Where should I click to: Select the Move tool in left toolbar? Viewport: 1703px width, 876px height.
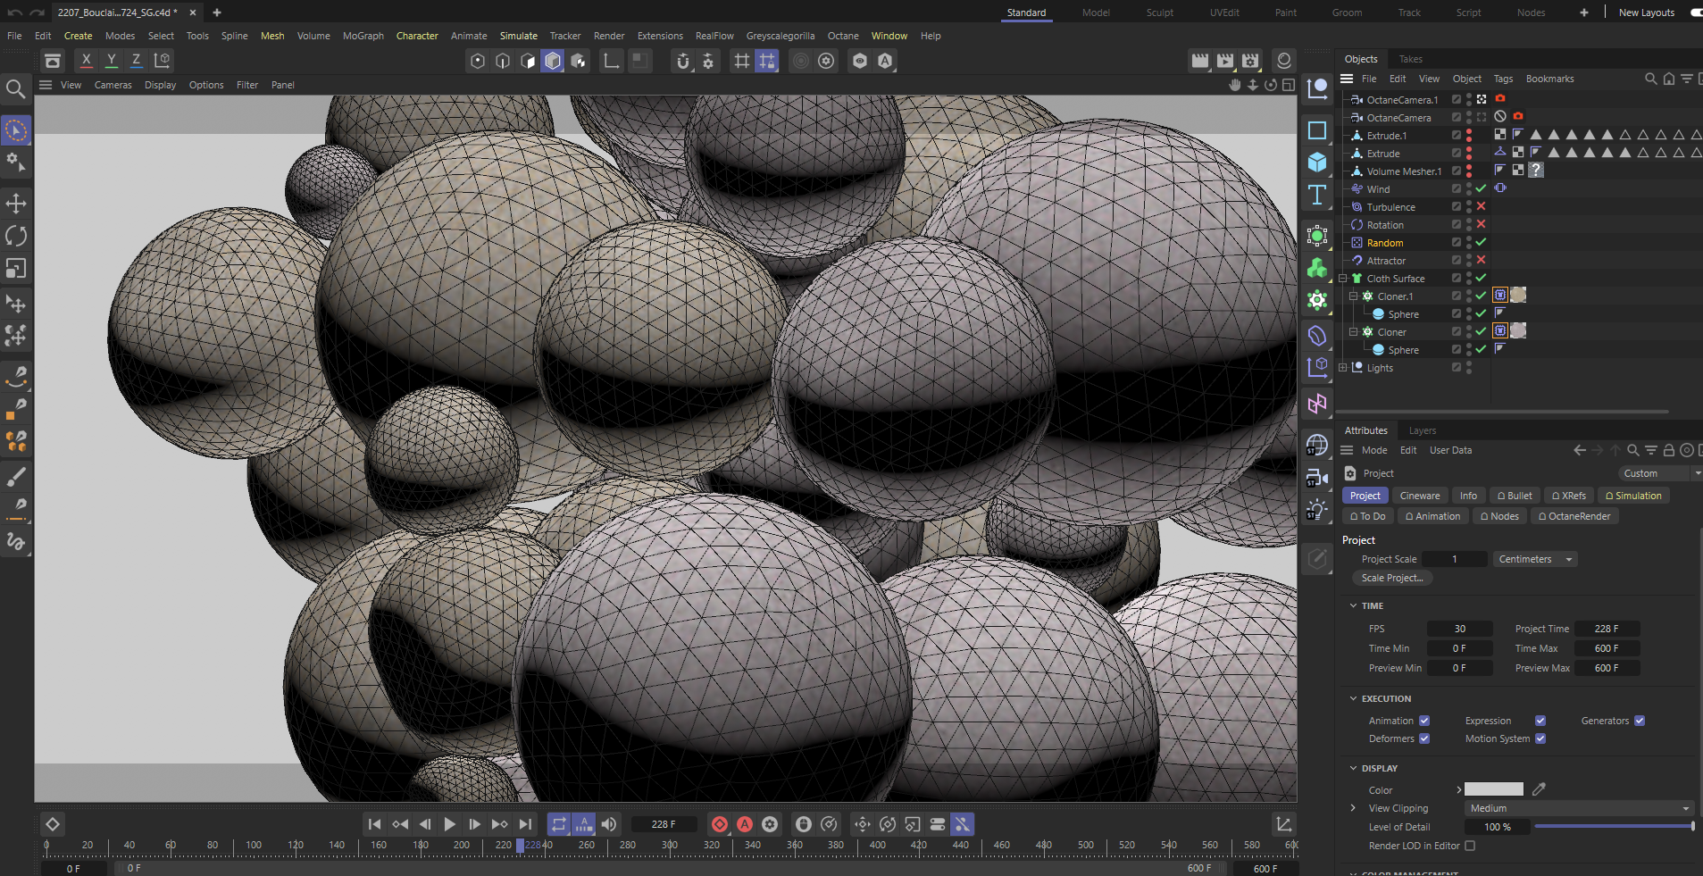[x=16, y=204]
